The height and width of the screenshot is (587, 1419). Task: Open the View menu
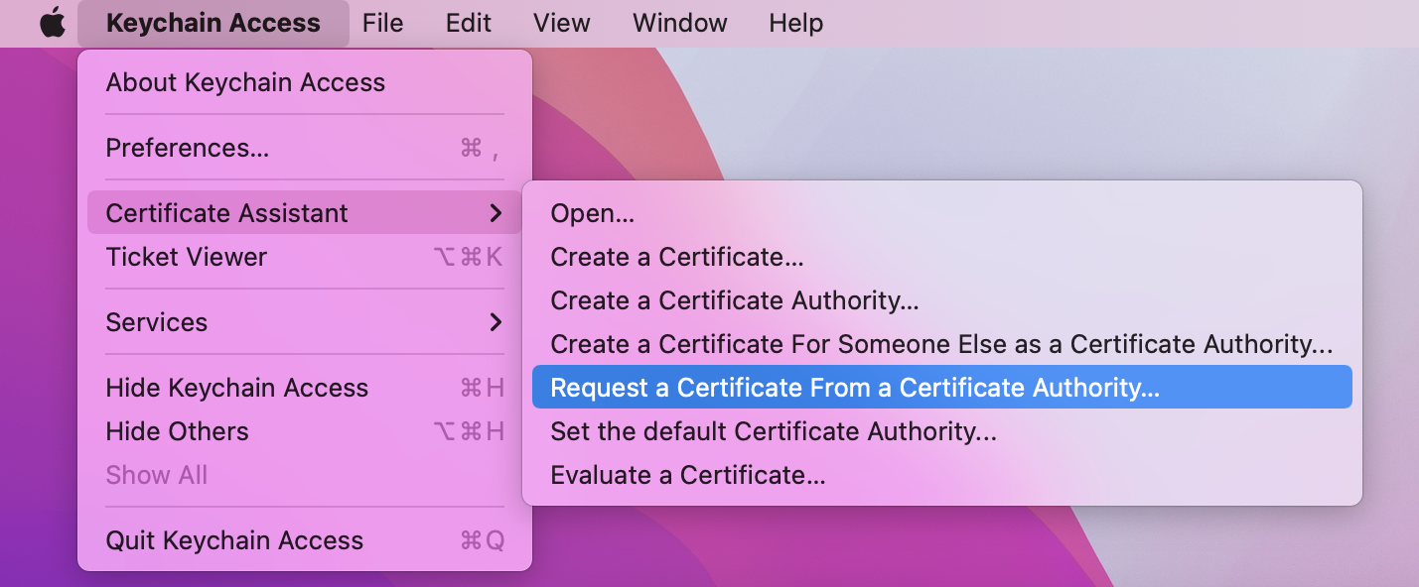561,23
